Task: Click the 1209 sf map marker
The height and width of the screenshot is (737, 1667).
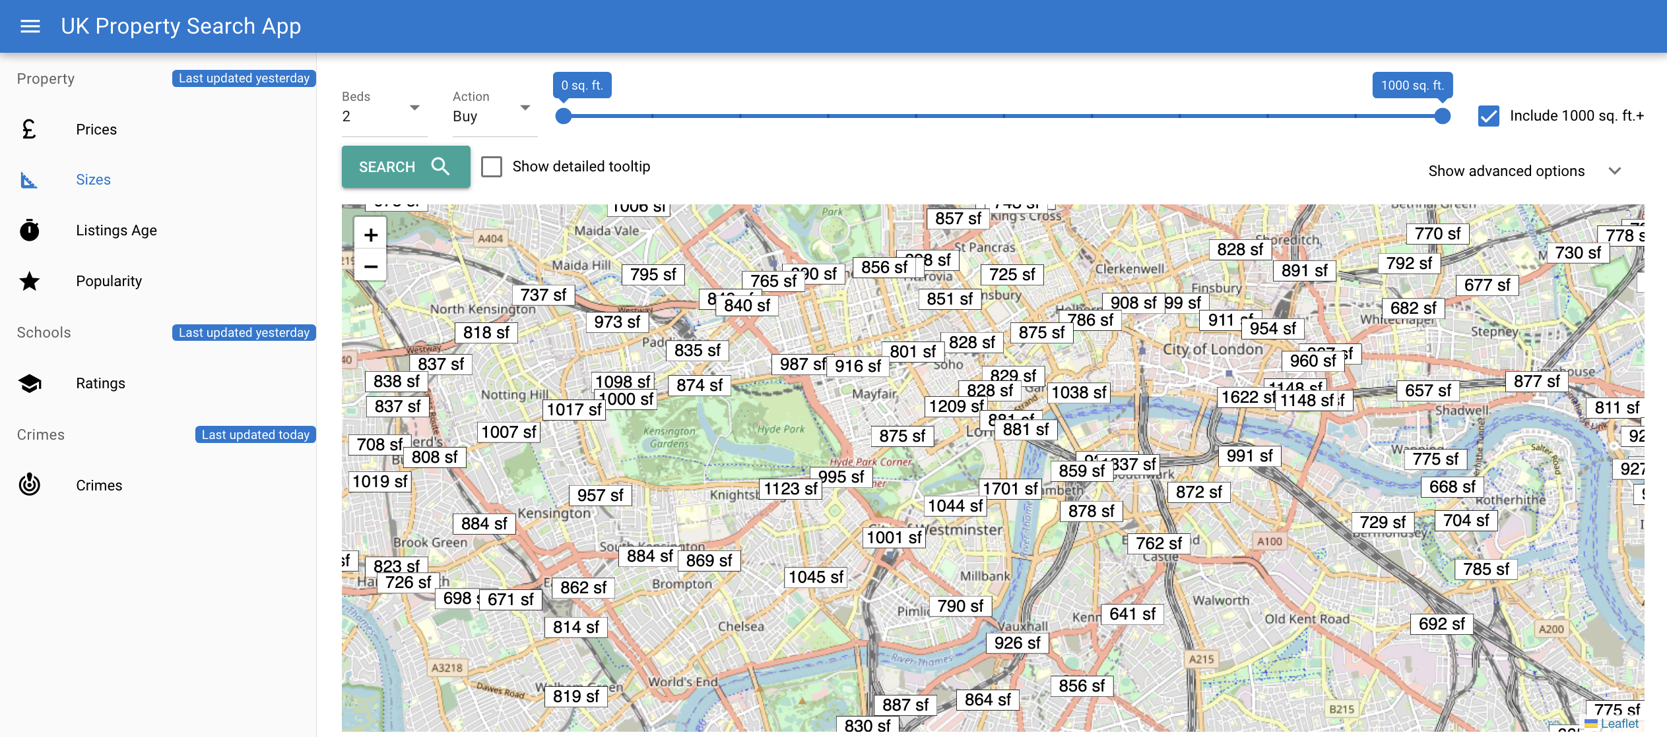Action: (956, 407)
